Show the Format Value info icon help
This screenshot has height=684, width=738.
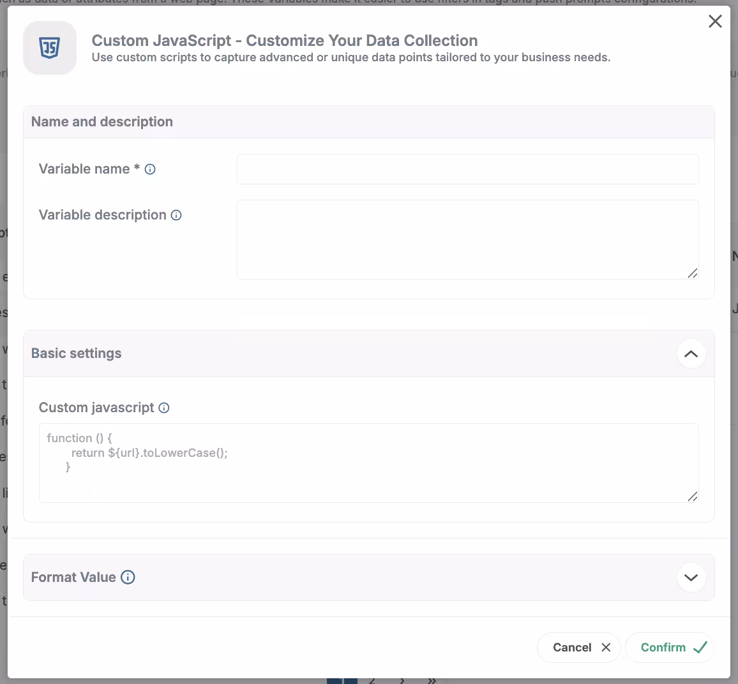pyautogui.click(x=128, y=577)
